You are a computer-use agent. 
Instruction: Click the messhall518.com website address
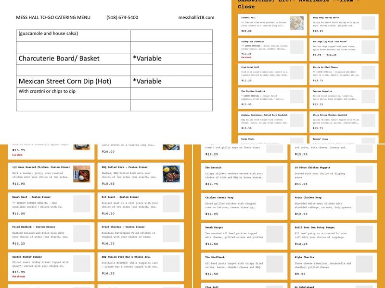tap(196, 17)
